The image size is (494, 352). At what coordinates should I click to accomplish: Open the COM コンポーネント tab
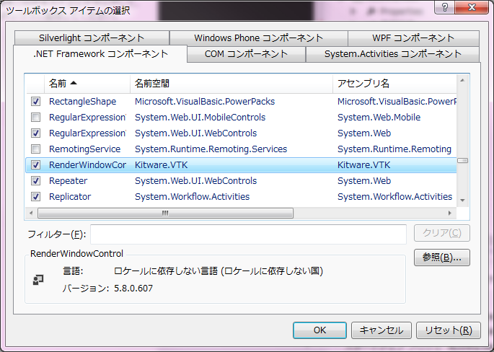coord(246,54)
